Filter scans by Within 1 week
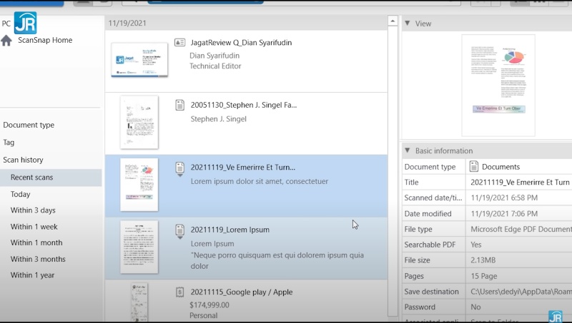Screen dimensions: 572x323 34,227
